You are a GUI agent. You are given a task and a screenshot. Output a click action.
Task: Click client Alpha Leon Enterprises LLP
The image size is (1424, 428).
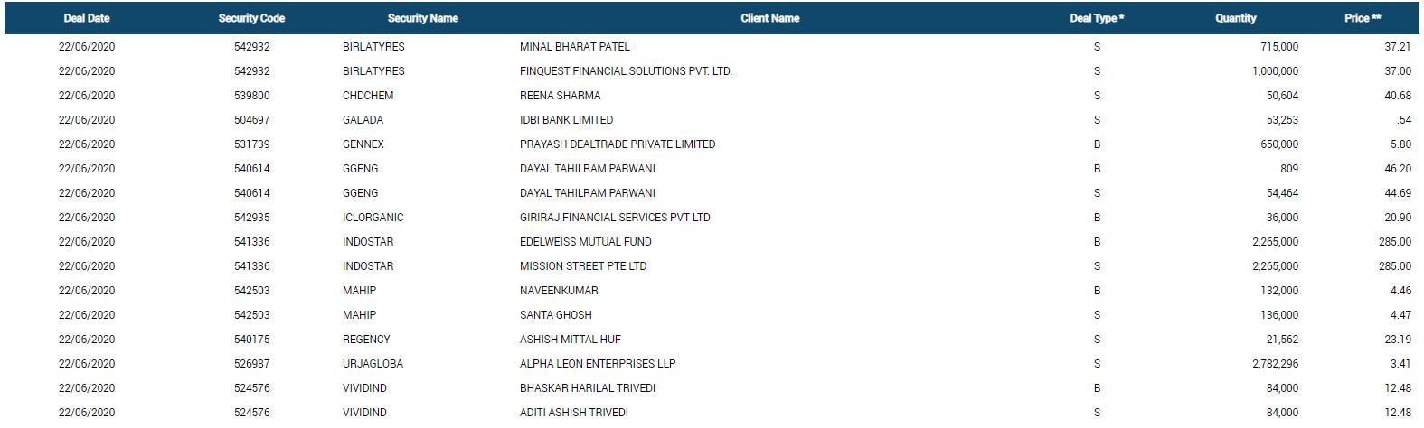tap(598, 364)
